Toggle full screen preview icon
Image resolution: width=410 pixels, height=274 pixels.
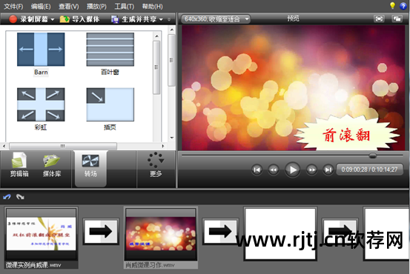coord(379,19)
